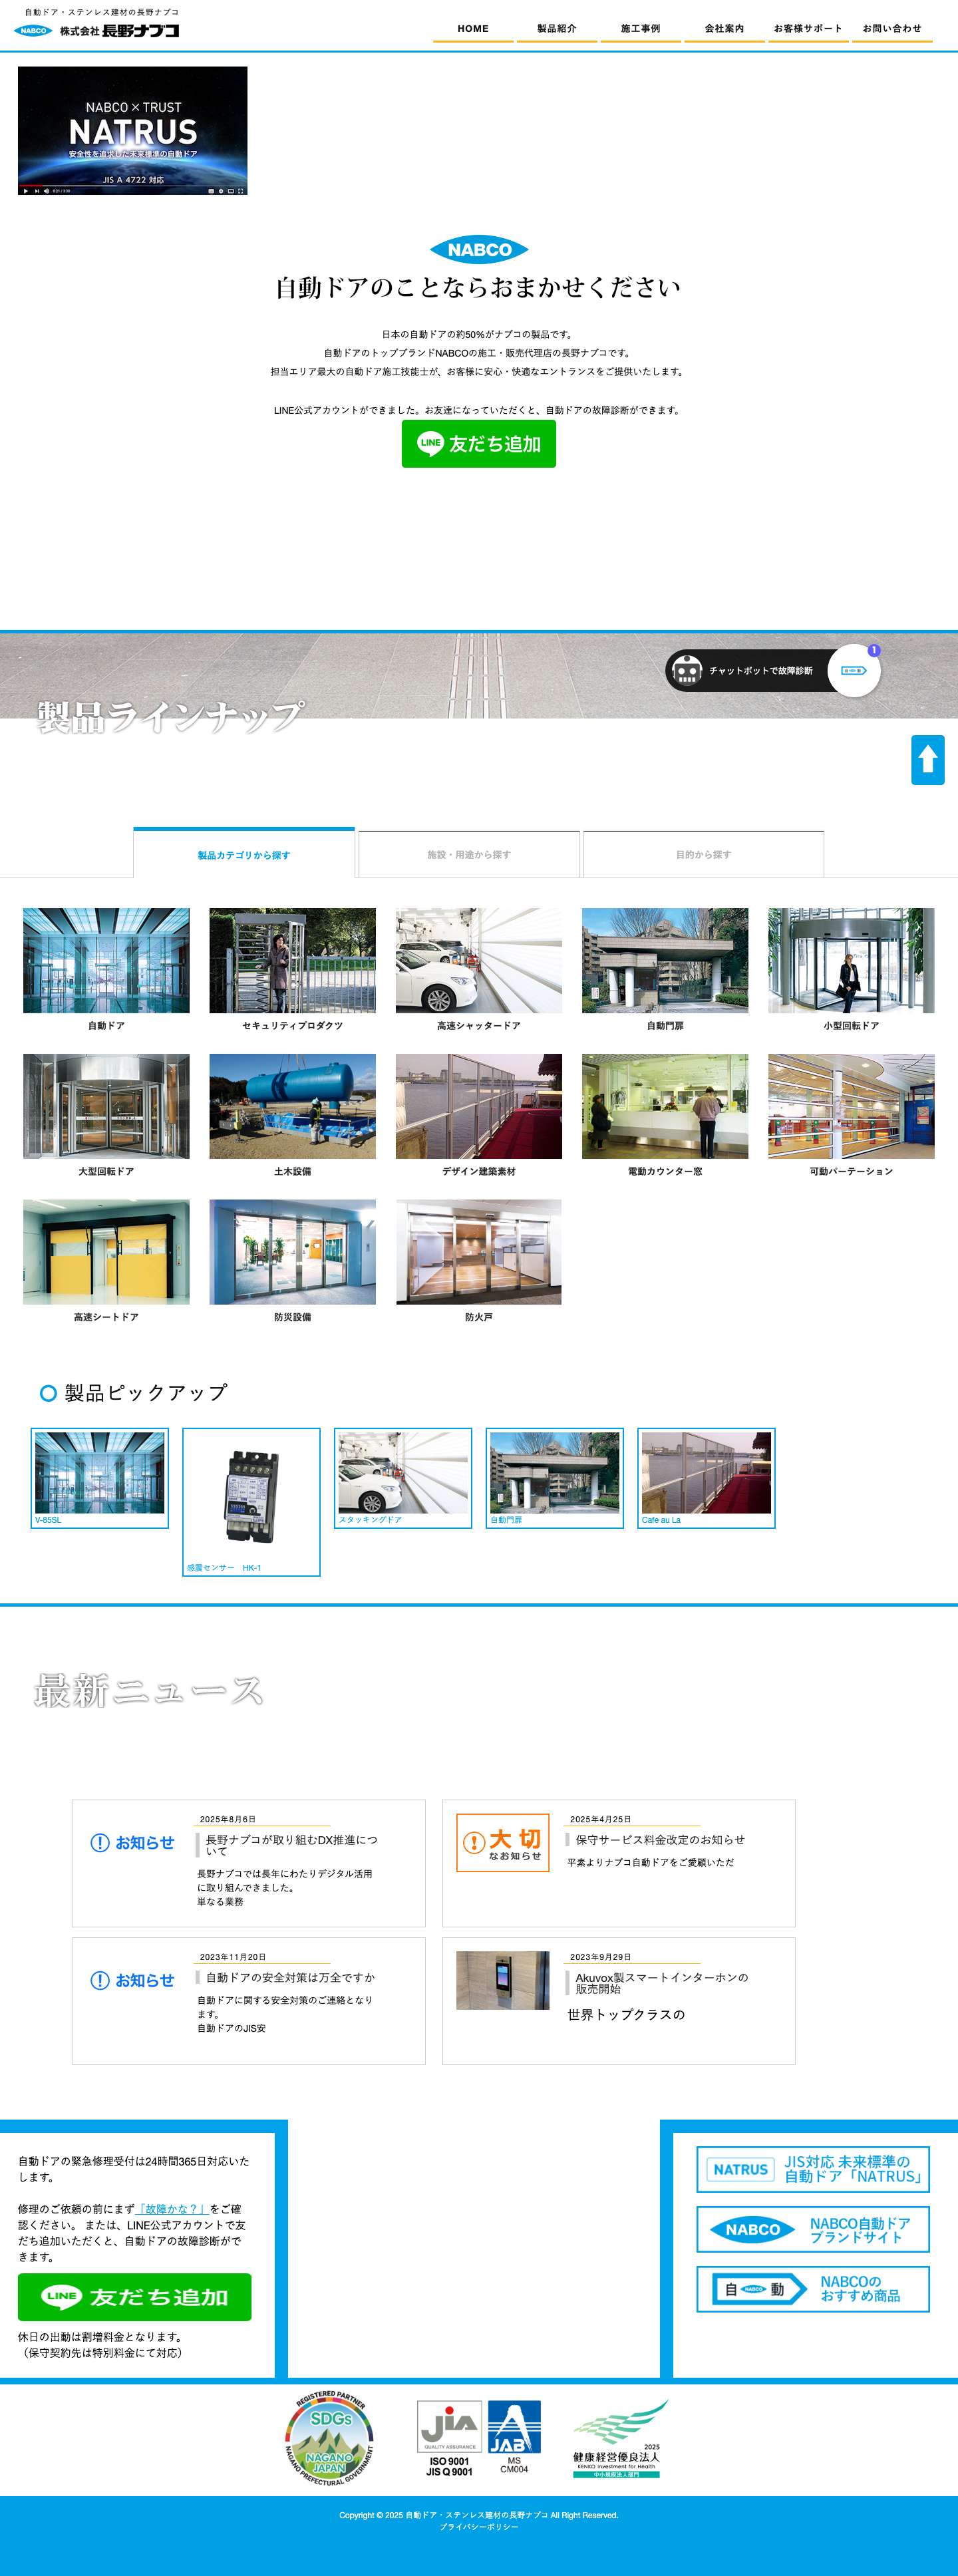Open the 防火戸 category thumbnail
958x2576 pixels.
(479, 1252)
